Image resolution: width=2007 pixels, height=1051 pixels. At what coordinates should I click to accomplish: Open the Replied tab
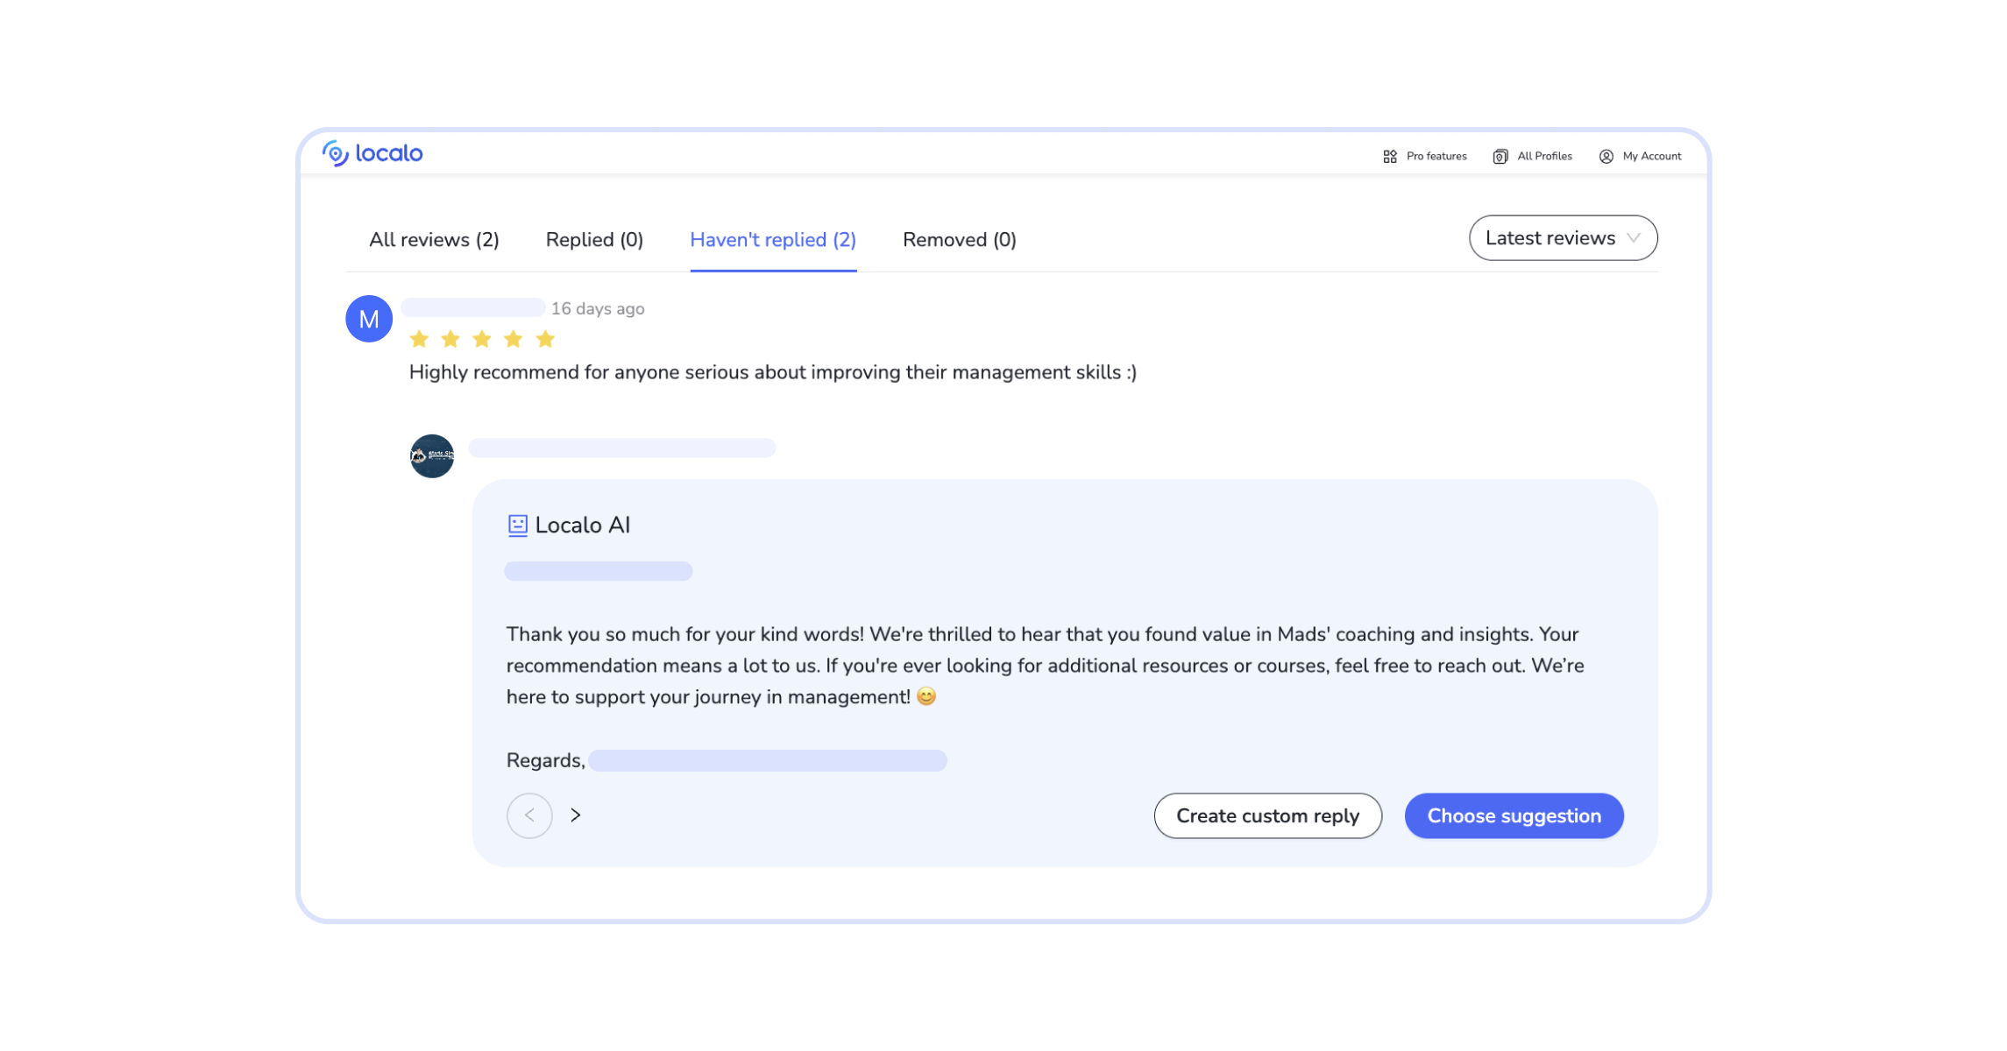593,239
